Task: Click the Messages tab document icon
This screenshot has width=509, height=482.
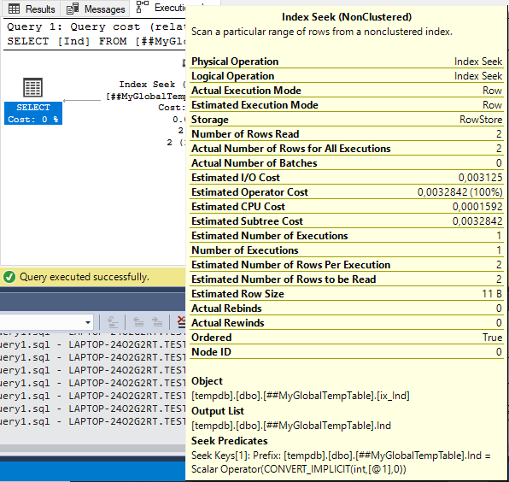Action: 73,9
